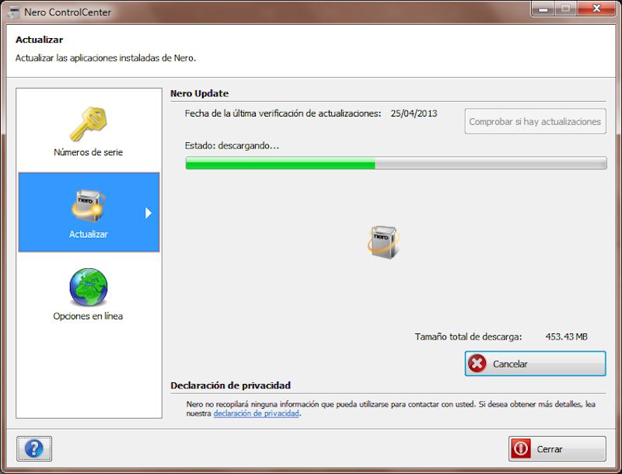Screen dimensions: 622x474
Task: Select the Opciones en línea label
Action: (88, 316)
